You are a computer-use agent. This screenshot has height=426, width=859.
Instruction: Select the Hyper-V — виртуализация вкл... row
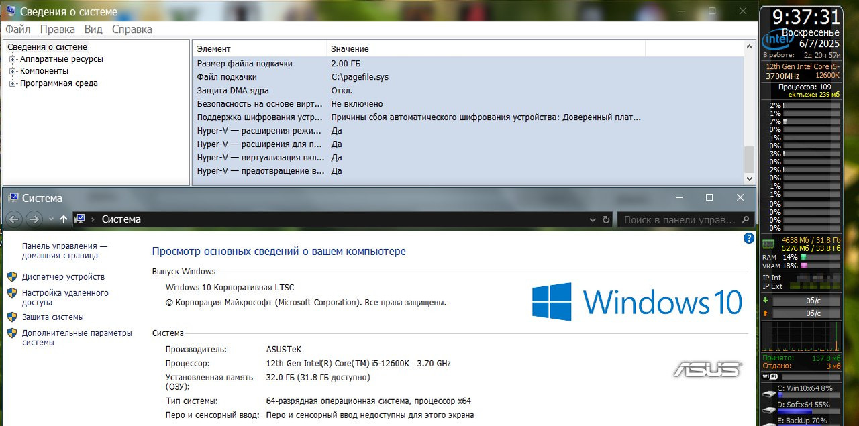468,158
